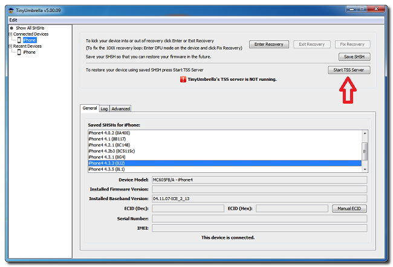Open the Edit menu
This screenshot has height=267, width=393.
tap(13, 20)
